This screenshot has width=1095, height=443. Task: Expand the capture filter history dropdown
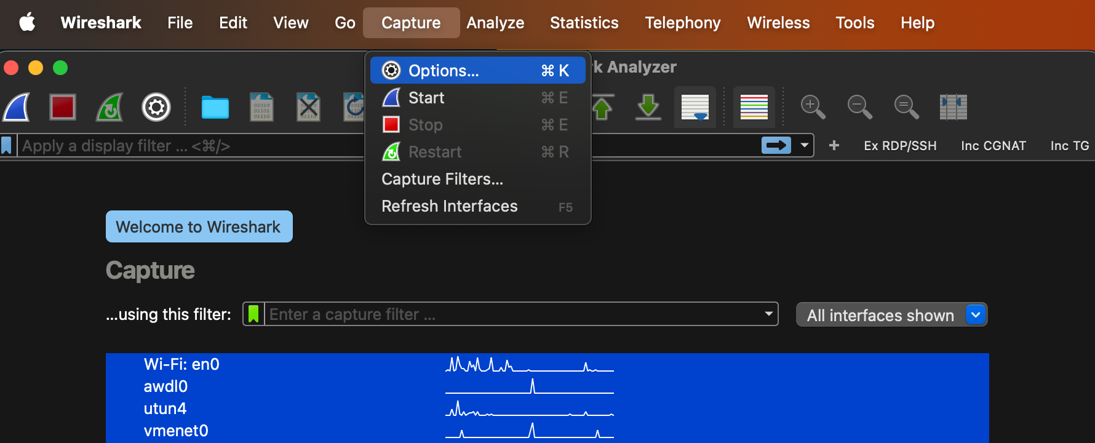pos(769,314)
